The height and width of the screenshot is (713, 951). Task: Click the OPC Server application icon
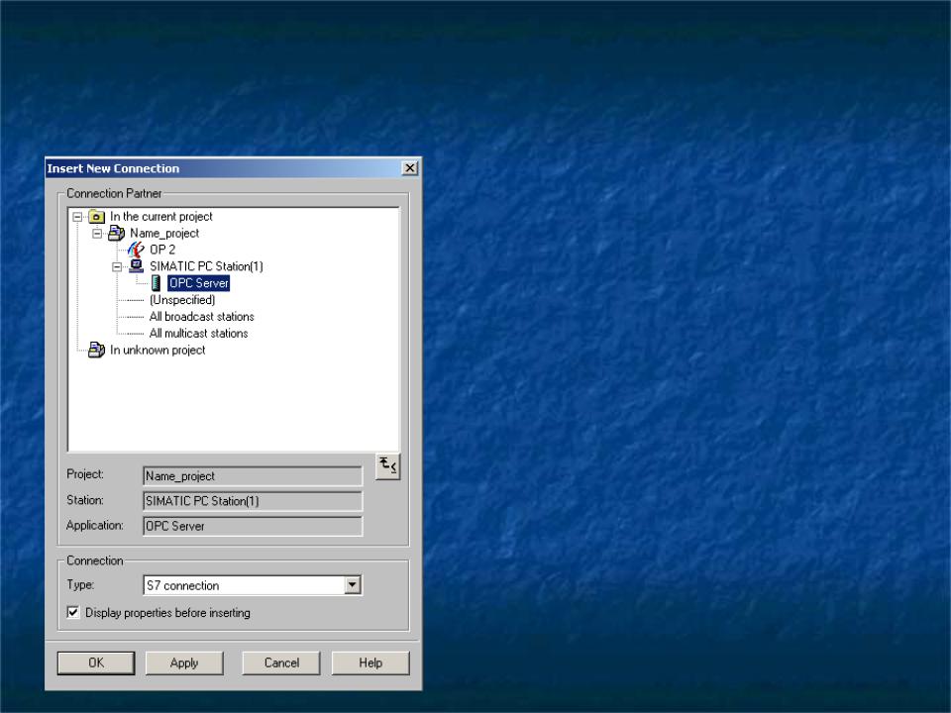[156, 283]
